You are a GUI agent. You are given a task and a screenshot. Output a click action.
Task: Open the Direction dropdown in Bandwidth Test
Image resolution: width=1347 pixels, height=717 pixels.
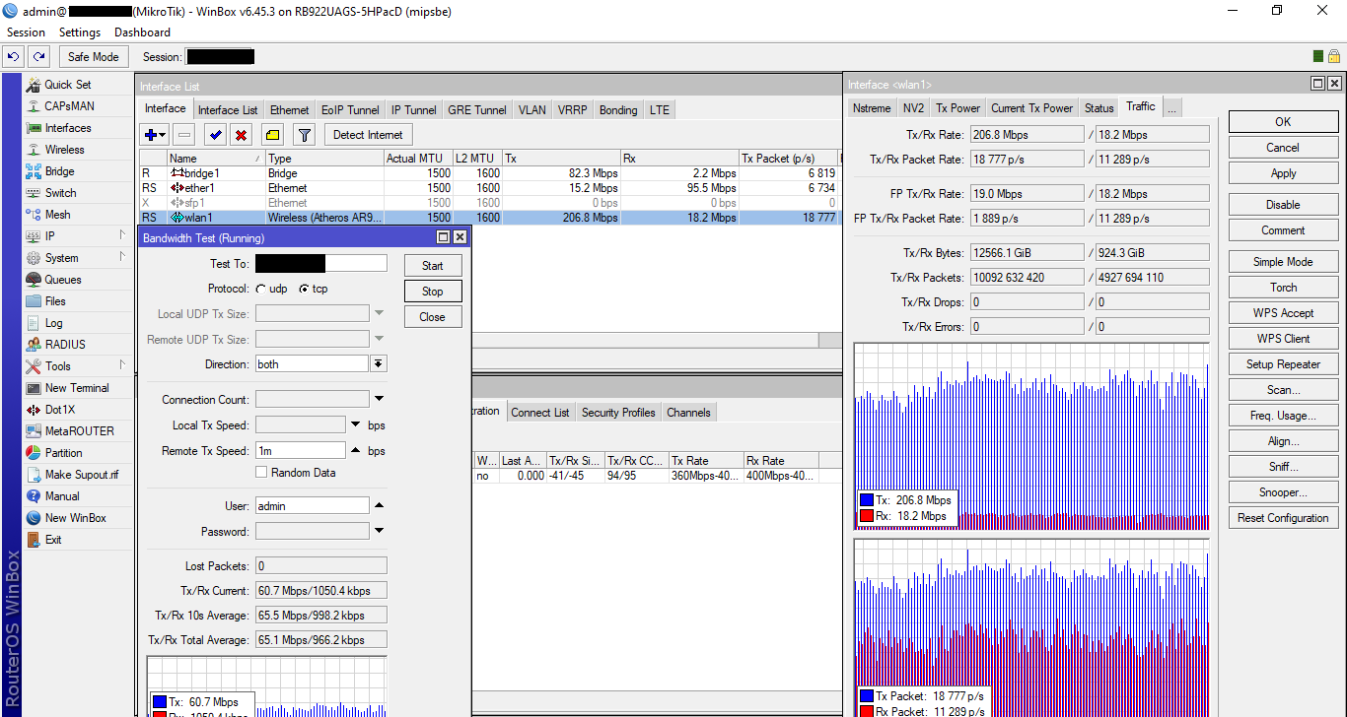point(378,364)
